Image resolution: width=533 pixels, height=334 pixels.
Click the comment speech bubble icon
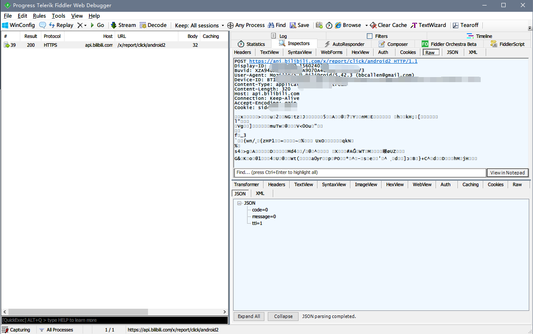(x=43, y=25)
